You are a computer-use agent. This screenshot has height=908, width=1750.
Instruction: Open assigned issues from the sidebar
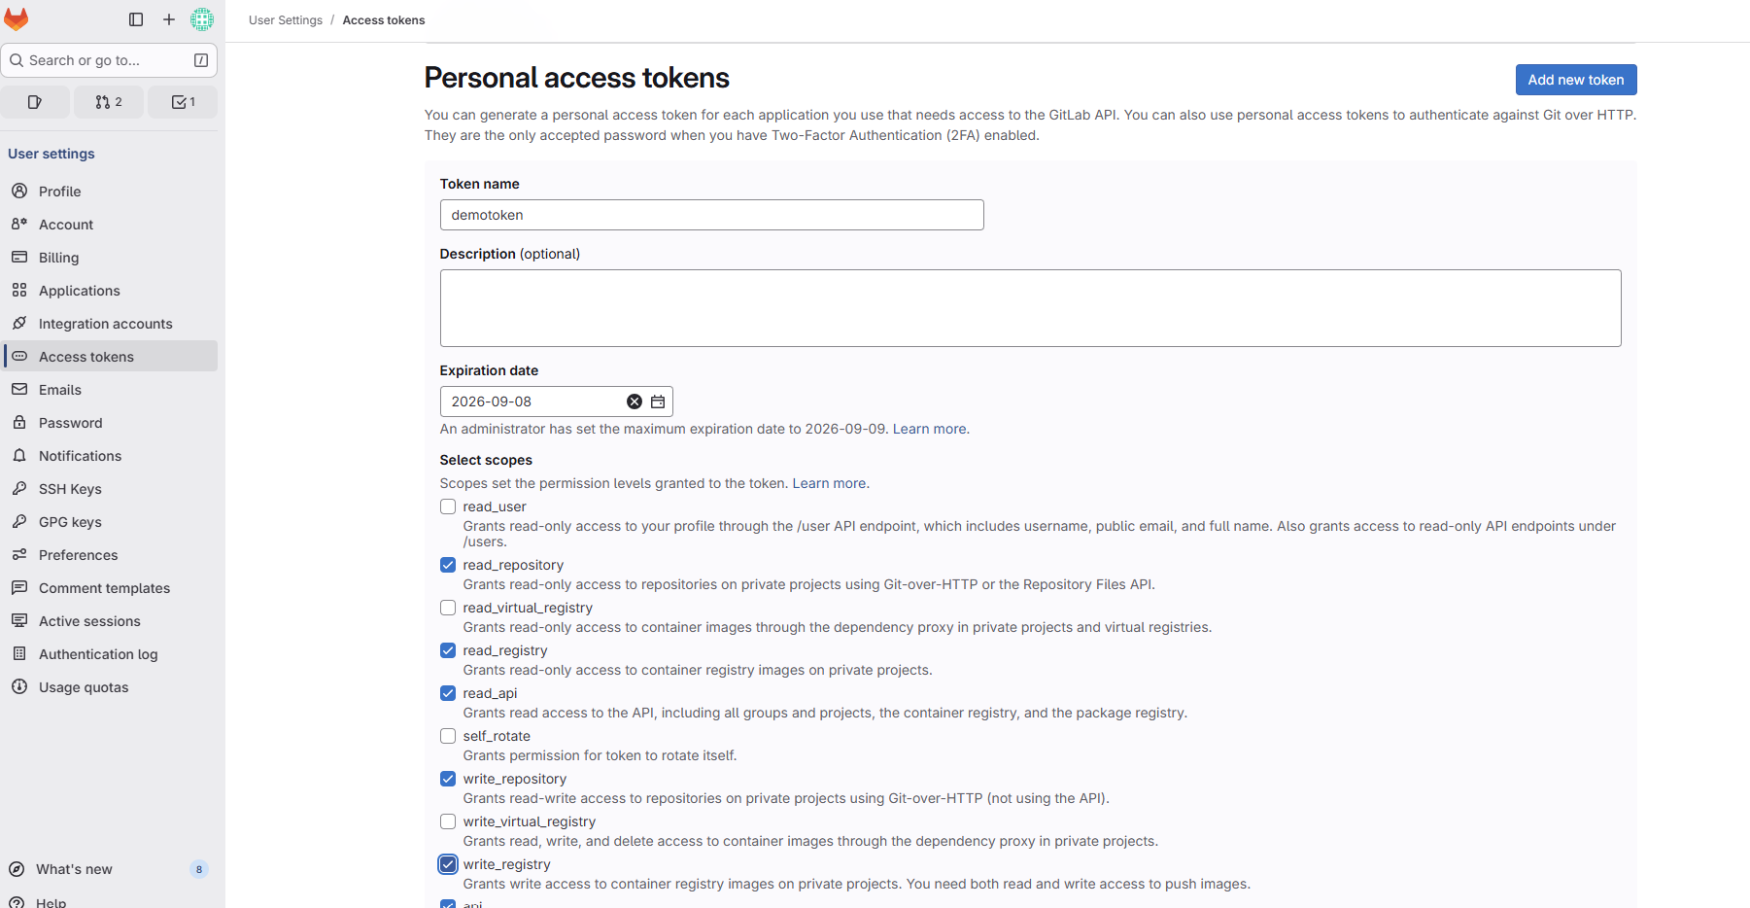[x=36, y=101]
